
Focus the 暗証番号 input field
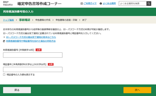click(33, 70)
